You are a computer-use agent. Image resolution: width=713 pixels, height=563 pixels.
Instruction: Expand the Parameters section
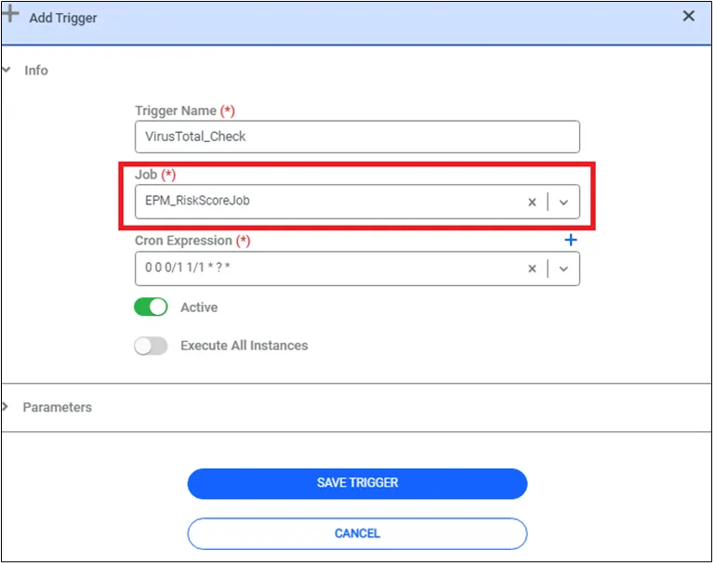point(6,407)
